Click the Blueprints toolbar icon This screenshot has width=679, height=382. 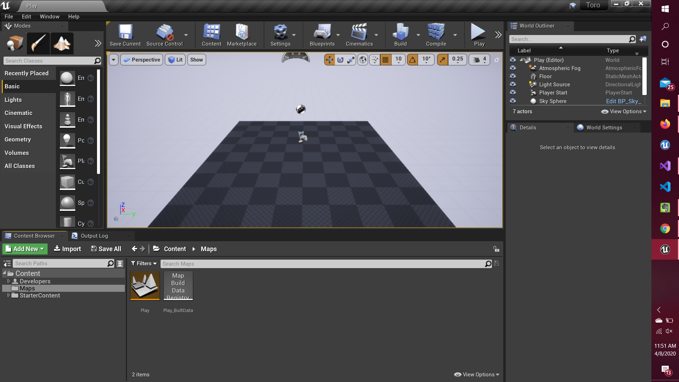[322, 35]
